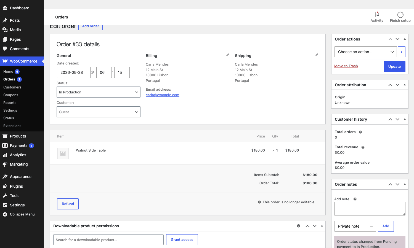Move Order actions panel down
This screenshot has width=414, height=248.
[397, 39]
